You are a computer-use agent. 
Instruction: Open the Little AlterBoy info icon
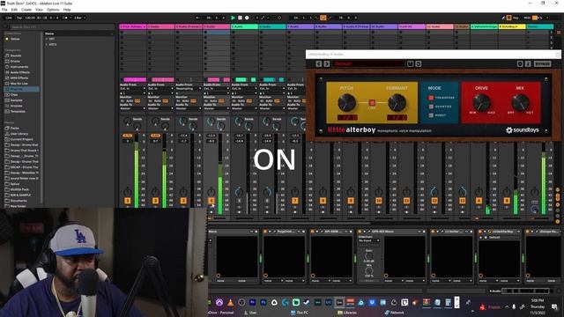click(x=528, y=64)
